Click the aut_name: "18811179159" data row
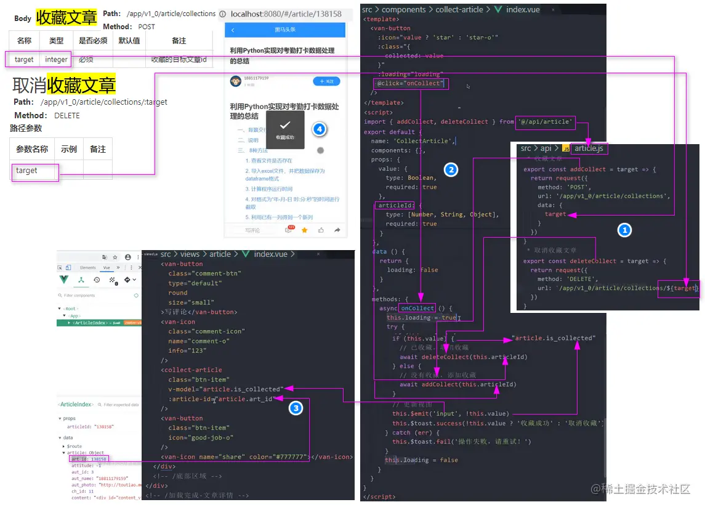Screen dimensions: 705x510 [100, 479]
